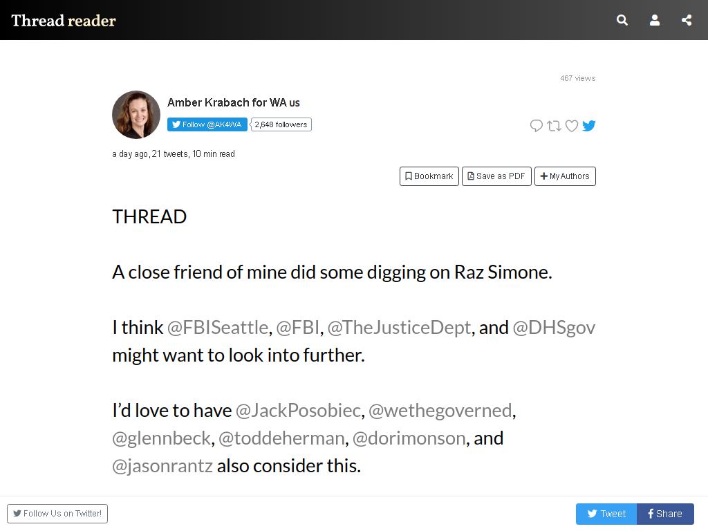Add author to My Authors
Image resolution: width=708 pixels, height=531 pixels.
click(565, 176)
